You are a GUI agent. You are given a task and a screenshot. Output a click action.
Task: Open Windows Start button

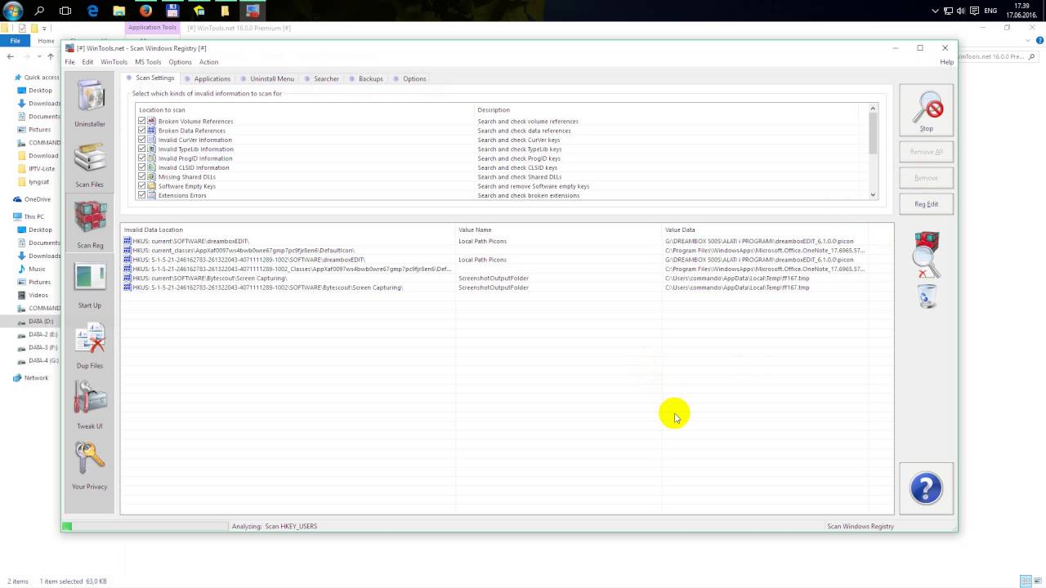(13, 11)
